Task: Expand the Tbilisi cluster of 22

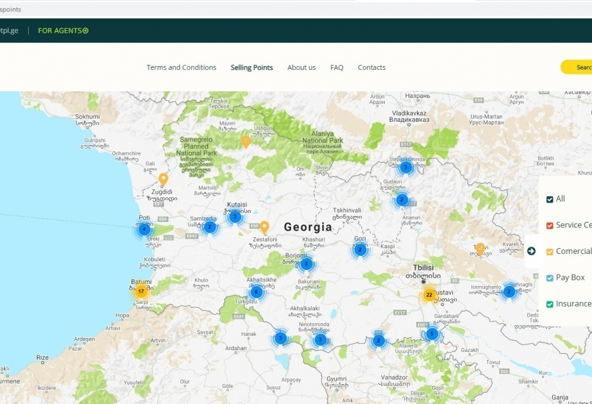Action: coord(429,294)
